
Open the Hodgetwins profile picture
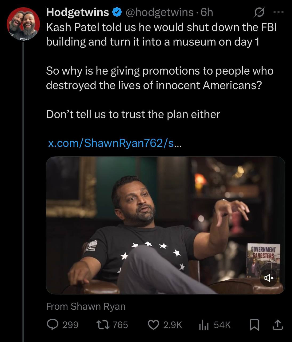[23, 24]
